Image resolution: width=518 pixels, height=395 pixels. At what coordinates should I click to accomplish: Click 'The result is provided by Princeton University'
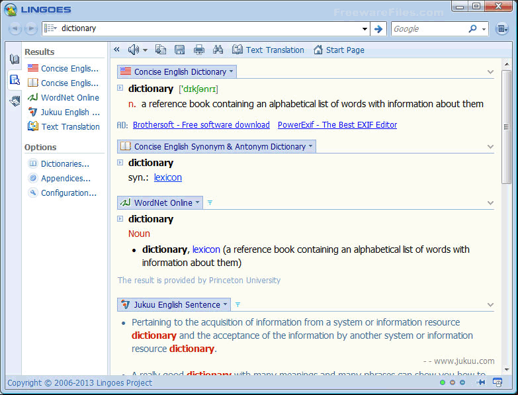tap(199, 280)
